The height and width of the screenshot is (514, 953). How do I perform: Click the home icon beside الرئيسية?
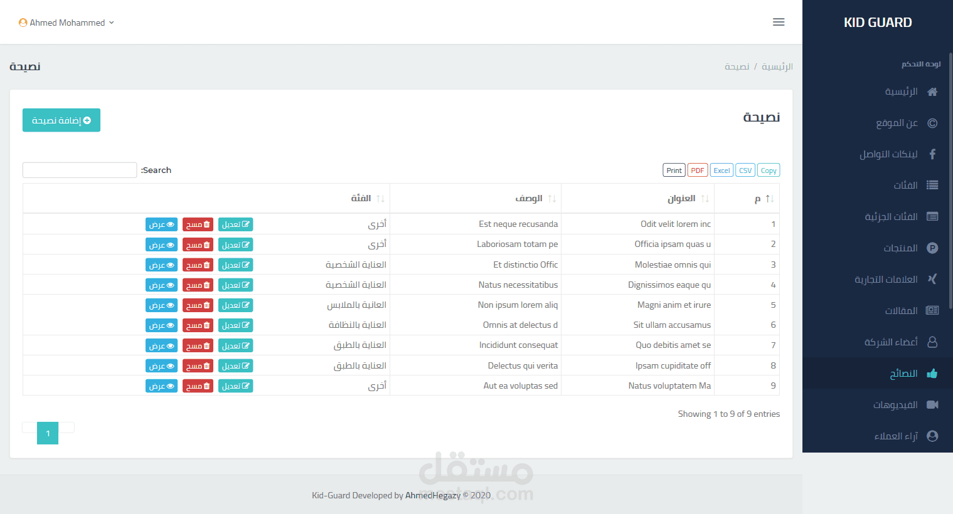click(932, 92)
